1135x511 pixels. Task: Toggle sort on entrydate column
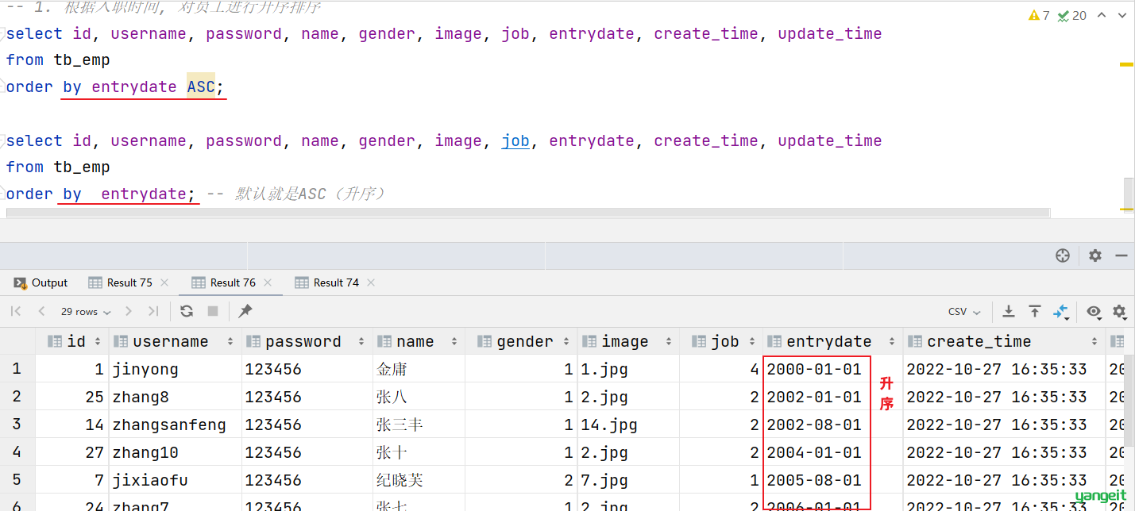tap(892, 342)
